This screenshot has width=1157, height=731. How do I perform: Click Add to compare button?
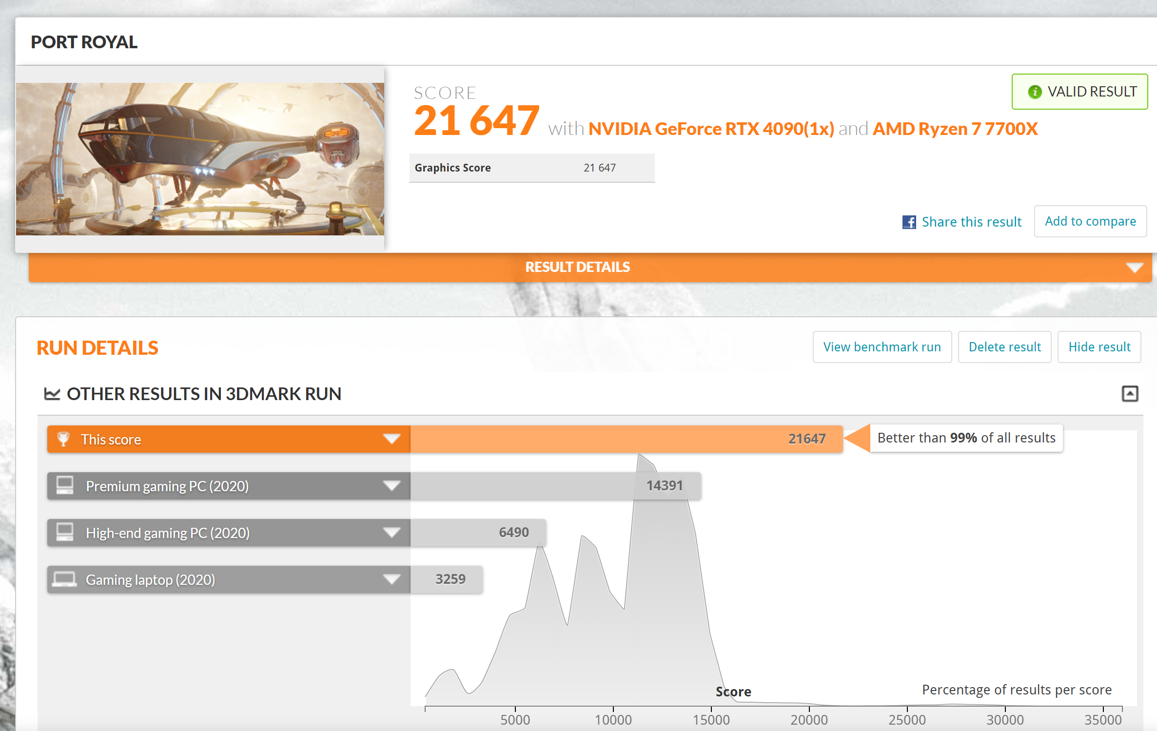coord(1090,221)
